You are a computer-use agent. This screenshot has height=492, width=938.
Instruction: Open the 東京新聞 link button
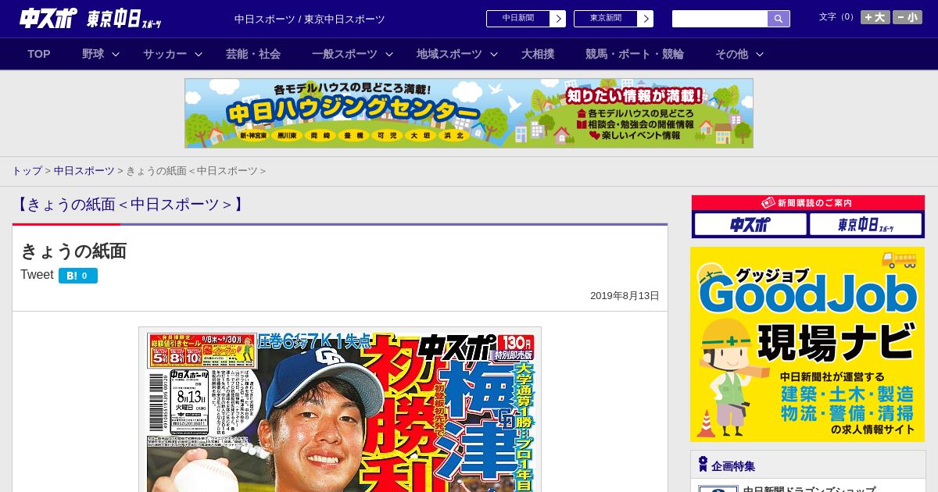(606, 19)
